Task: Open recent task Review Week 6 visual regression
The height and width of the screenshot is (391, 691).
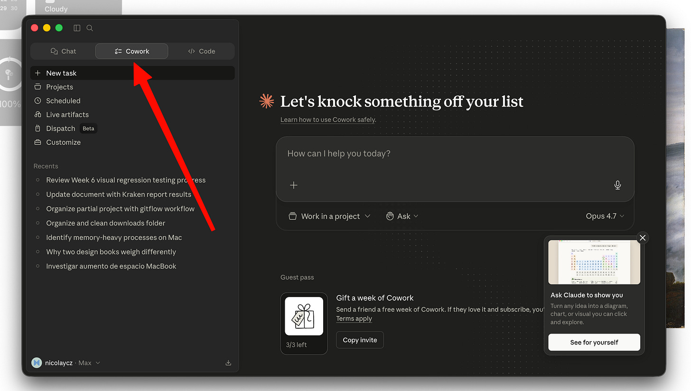Action: [126, 180]
